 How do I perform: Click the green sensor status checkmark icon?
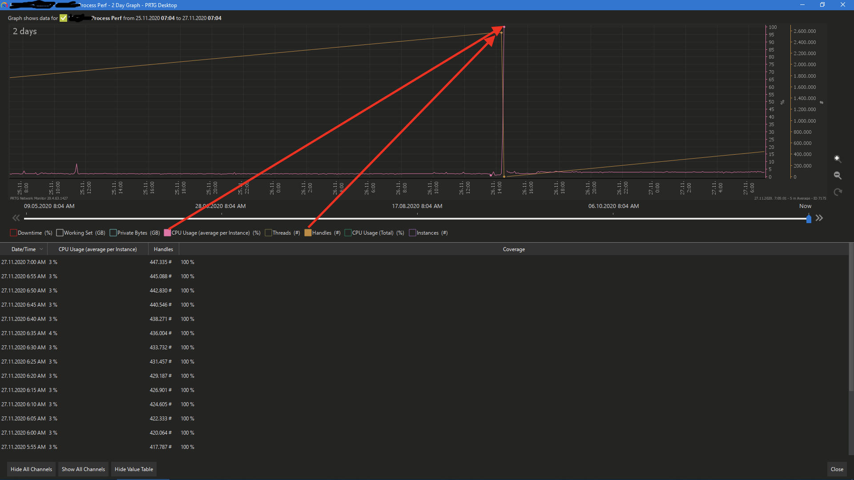click(64, 18)
